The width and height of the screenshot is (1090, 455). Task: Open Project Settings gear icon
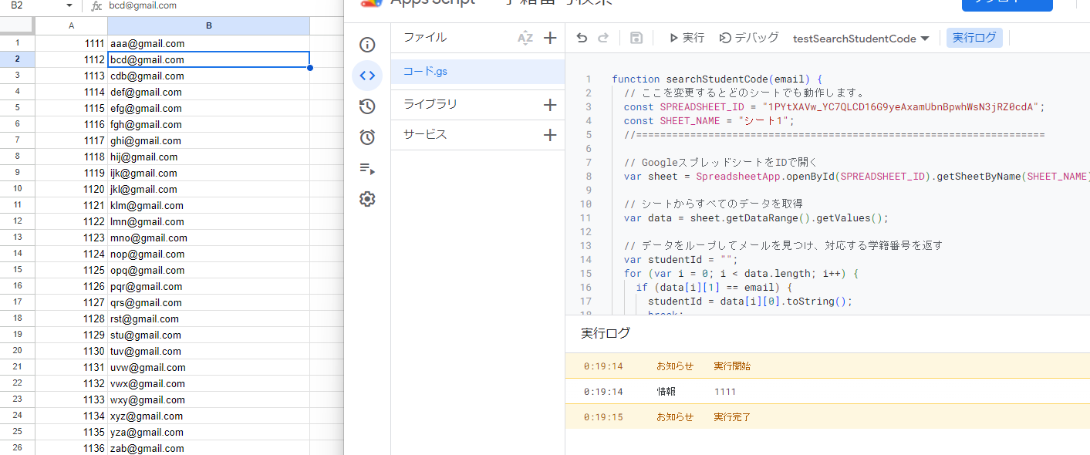[x=367, y=199]
